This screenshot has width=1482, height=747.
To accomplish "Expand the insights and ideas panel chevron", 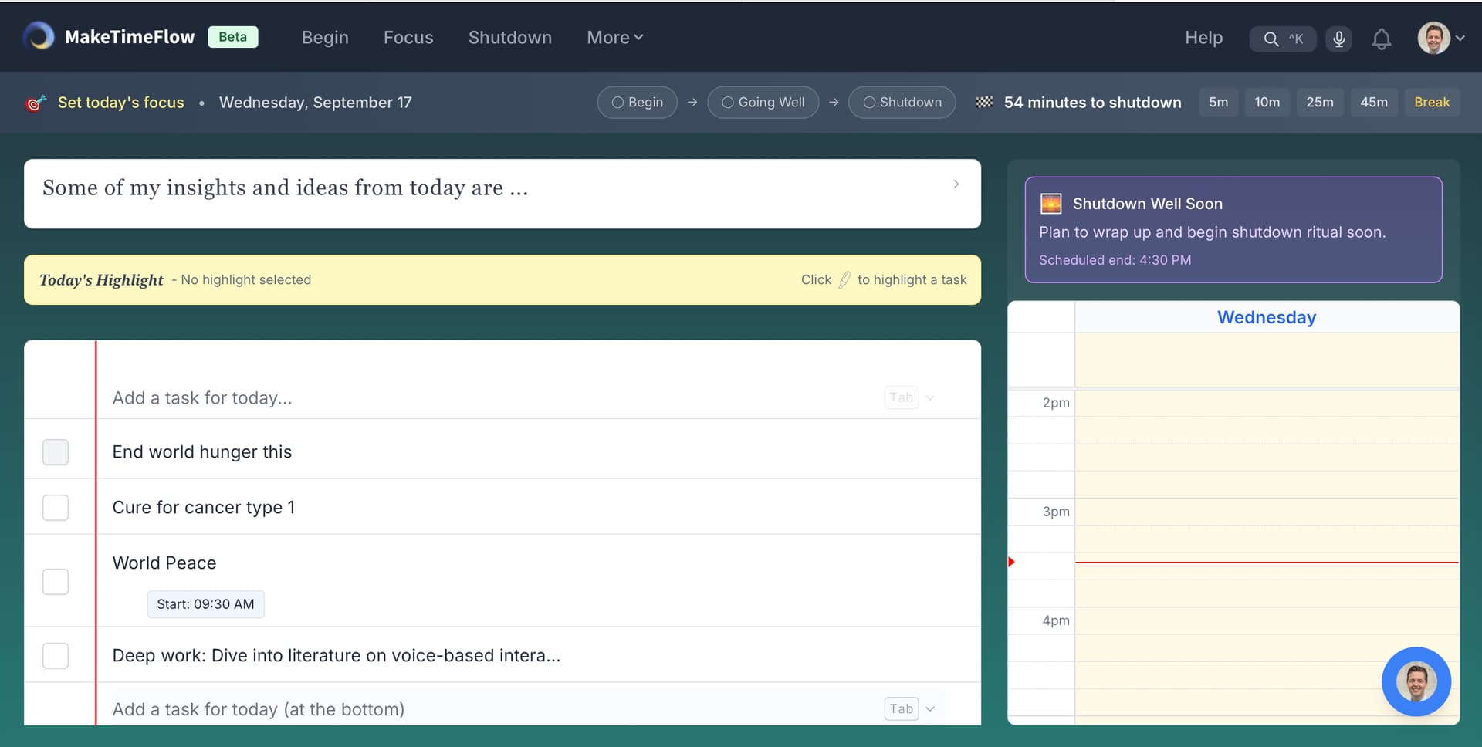I will 956,184.
